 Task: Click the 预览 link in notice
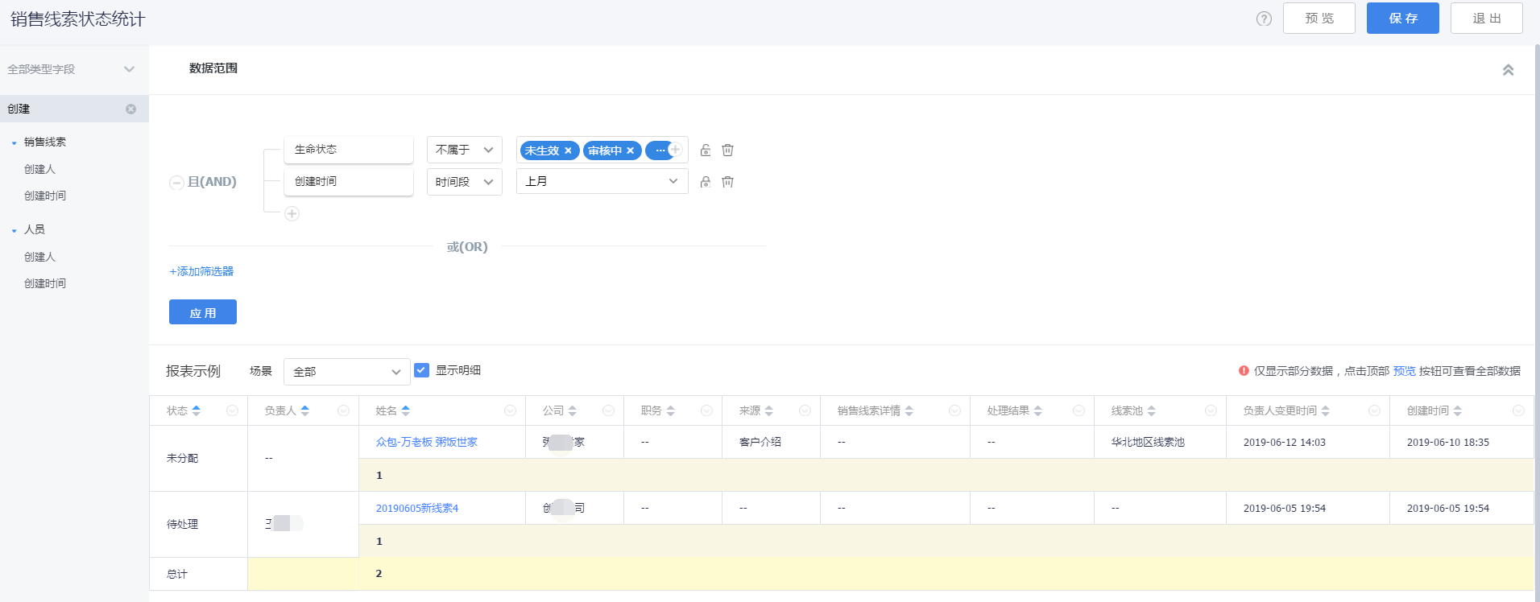click(x=1404, y=371)
